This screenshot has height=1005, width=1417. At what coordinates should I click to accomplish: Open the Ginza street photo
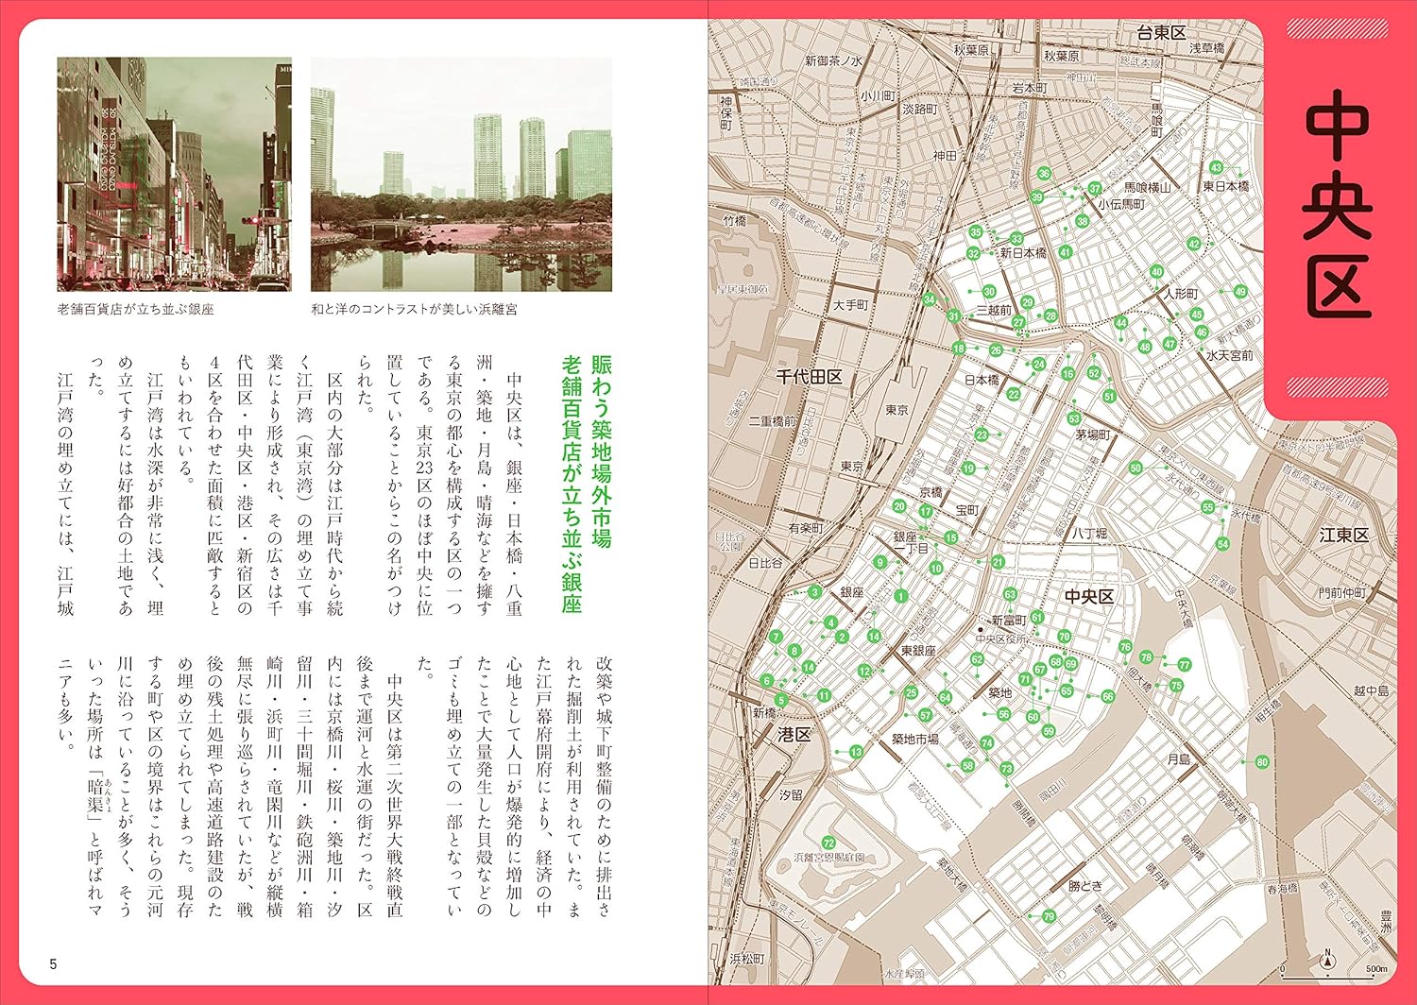click(174, 174)
